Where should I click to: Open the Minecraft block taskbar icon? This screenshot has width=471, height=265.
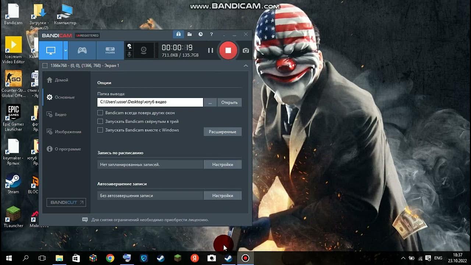click(x=177, y=258)
